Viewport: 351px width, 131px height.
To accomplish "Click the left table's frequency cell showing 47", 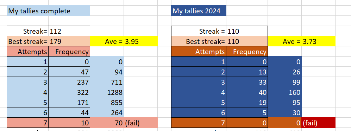I will coord(69,72).
